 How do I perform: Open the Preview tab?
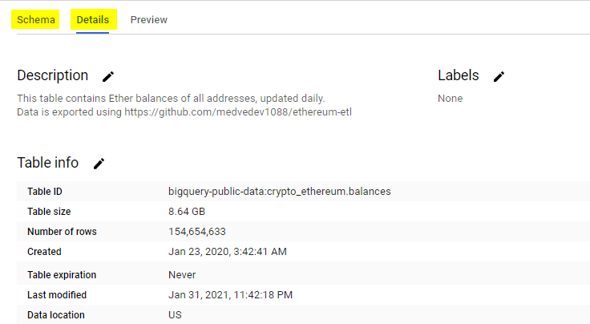(x=149, y=19)
